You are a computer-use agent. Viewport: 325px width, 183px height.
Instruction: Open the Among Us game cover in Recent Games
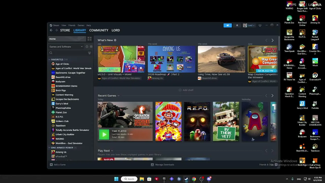255,121
